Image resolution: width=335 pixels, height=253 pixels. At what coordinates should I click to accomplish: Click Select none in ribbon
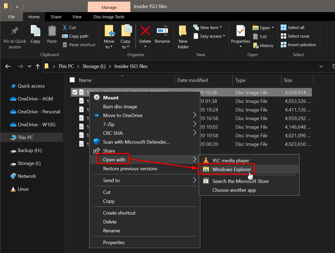(295, 36)
